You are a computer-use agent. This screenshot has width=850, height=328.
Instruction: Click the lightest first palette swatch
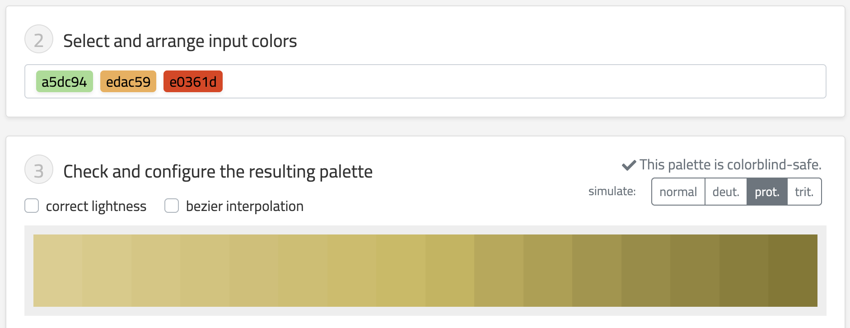coord(58,271)
